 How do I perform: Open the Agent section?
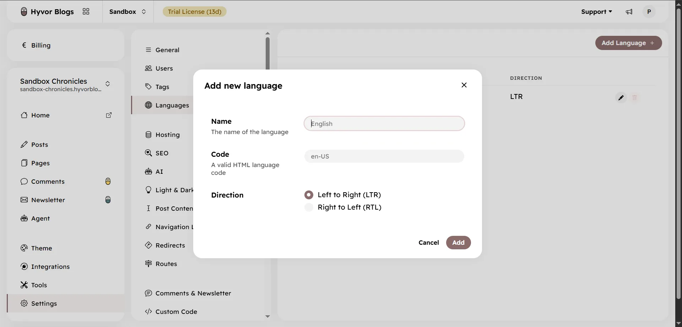pos(66,218)
